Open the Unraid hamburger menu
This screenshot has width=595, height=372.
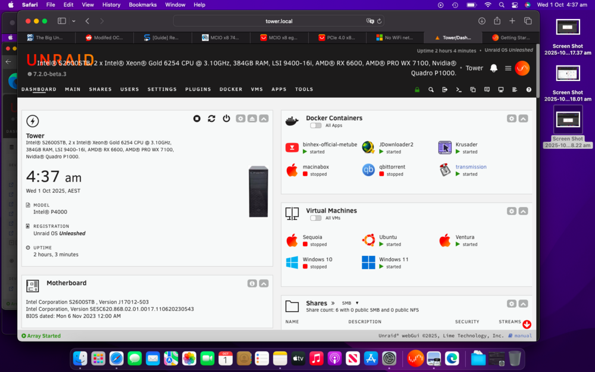click(x=508, y=68)
